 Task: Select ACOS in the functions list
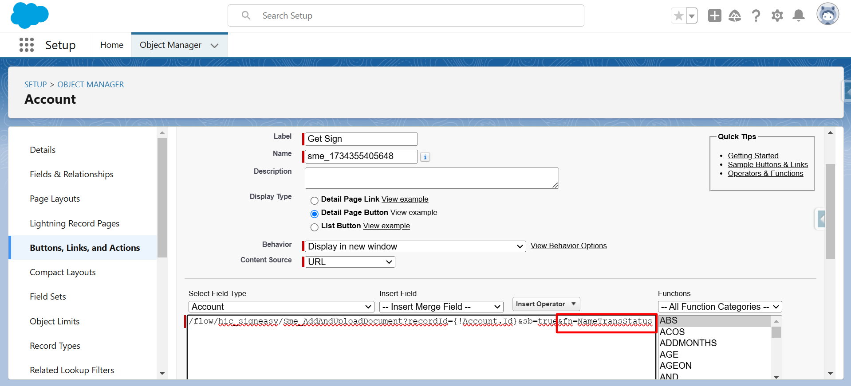point(714,332)
